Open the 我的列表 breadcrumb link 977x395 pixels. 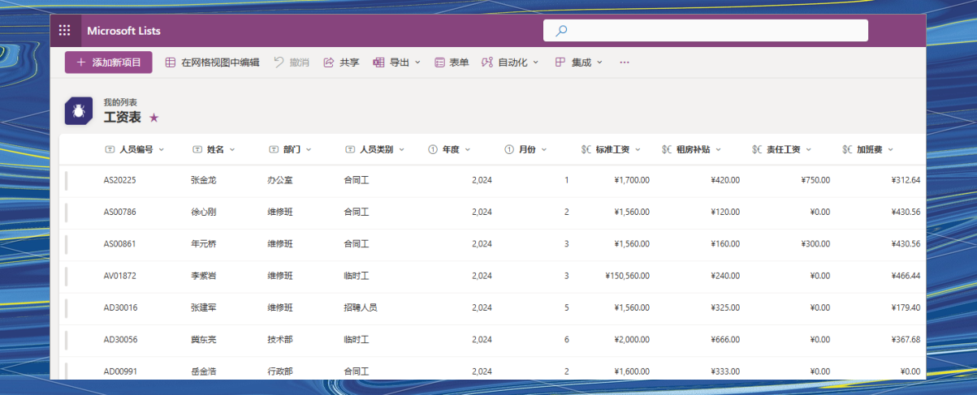pyautogui.click(x=120, y=102)
